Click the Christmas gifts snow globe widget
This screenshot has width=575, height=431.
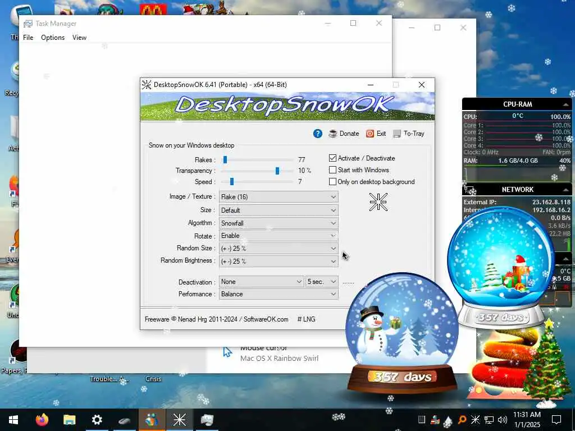501,267
